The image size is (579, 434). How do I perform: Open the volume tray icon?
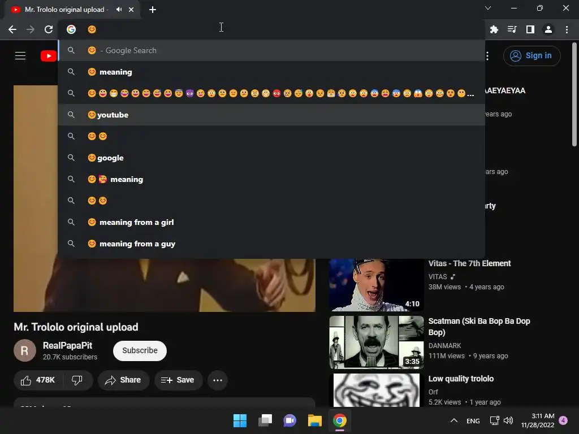coord(508,420)
